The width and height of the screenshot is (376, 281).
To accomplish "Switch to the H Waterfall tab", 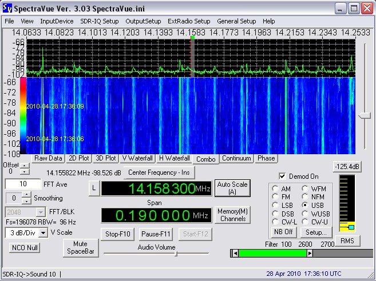I will (173, 158).
